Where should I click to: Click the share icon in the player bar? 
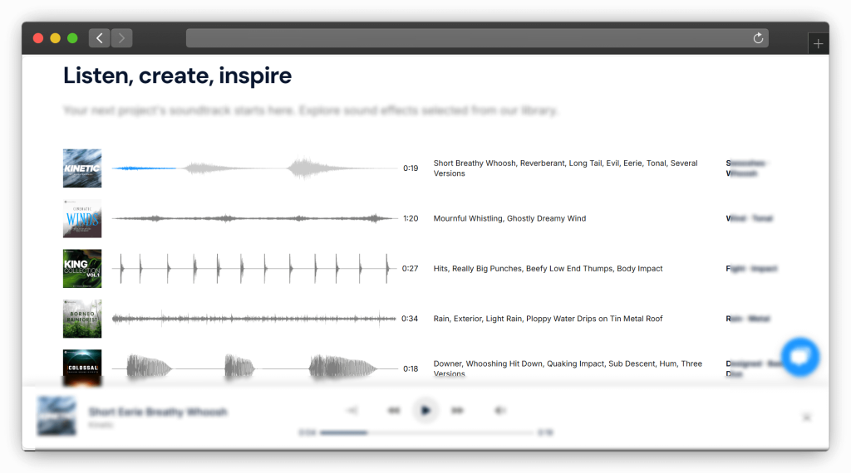click(352, 410)
